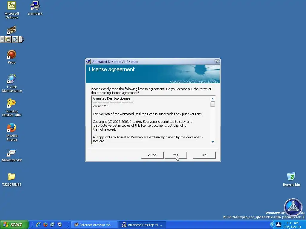Viewport: 306px width, 229px height.
Task: Click the round blue triangle logo on desktop
Action: [293, 207]
